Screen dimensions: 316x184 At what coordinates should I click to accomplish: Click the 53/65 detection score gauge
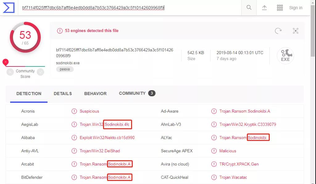point(25,37)
